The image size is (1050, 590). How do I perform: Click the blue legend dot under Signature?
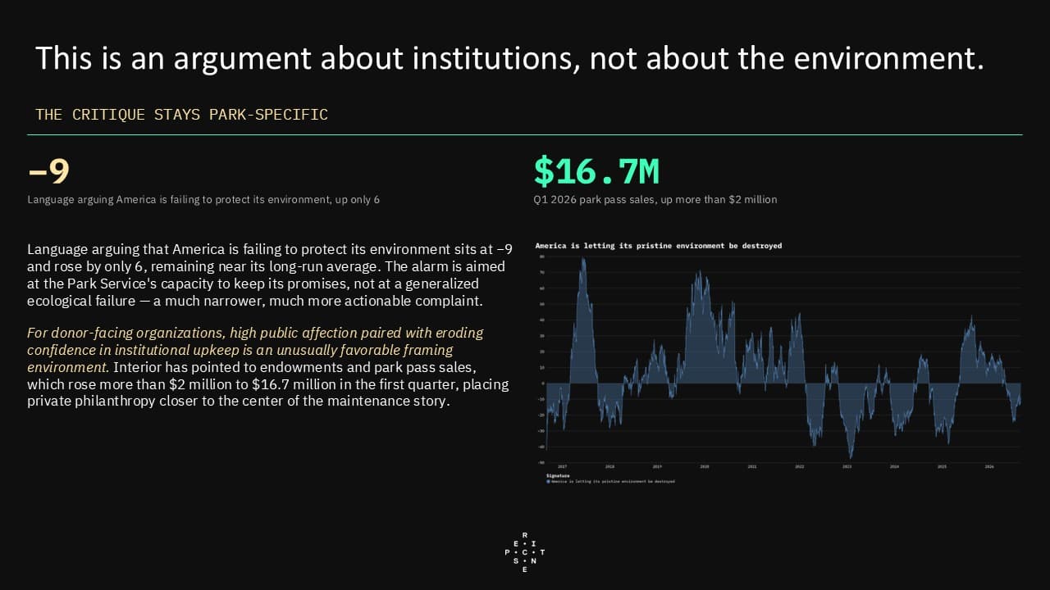point(549,482)
